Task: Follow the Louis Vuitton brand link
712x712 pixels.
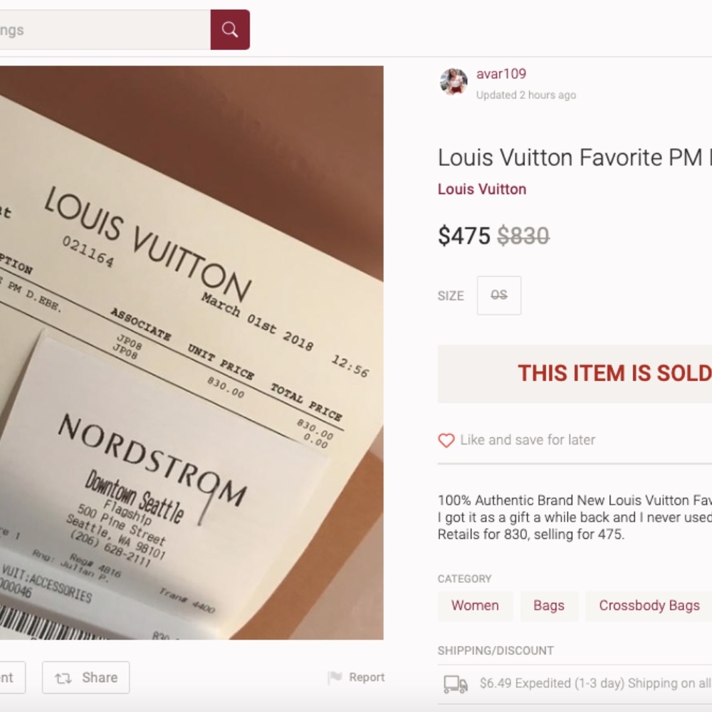Action: pyautogui.click(x=482, y=189)
